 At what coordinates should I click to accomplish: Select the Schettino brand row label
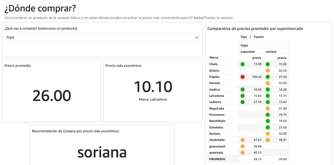tap(216, 127)
